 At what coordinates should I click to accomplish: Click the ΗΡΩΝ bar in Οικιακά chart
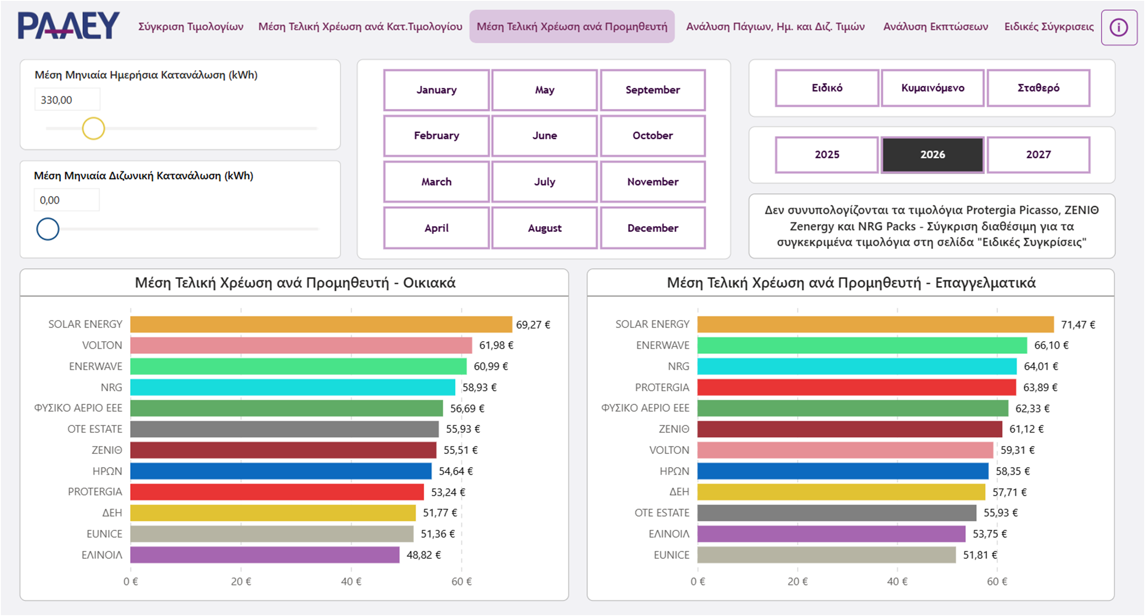click(x=281, y=471)
